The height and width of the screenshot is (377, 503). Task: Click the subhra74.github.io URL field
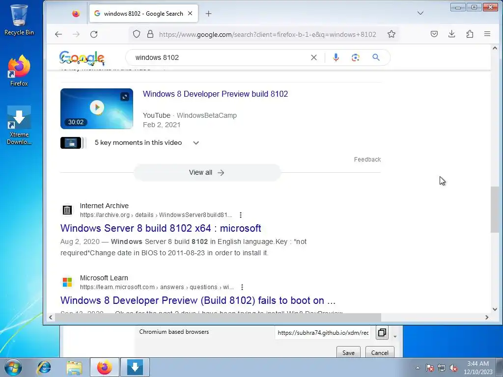tap(323, 333)
